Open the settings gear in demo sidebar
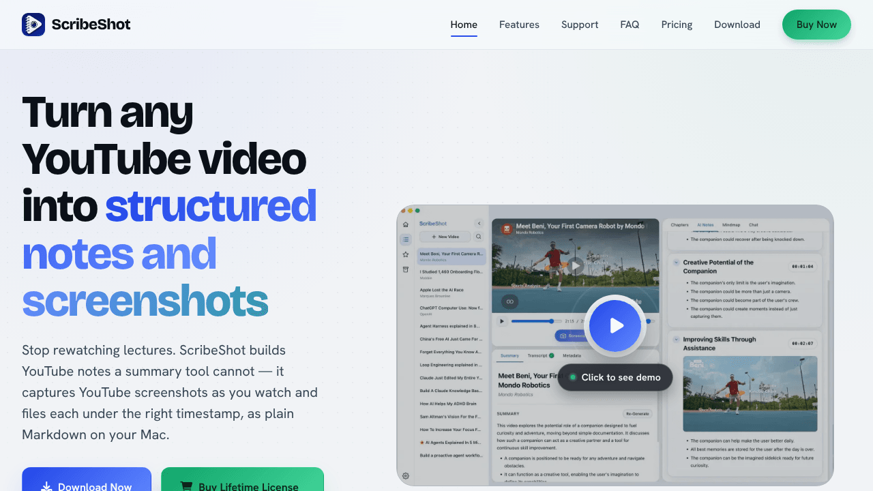Viewport: 873px width, 491px height. pyautogui.click(x=406, y=475)
